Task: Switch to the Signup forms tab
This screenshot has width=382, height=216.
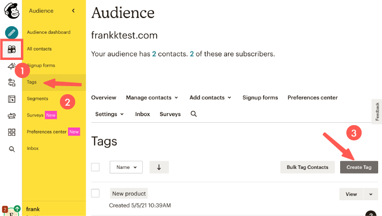Action: 260,98
